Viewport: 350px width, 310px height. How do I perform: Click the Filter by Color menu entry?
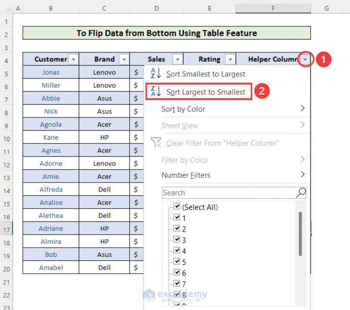(185, 160)
